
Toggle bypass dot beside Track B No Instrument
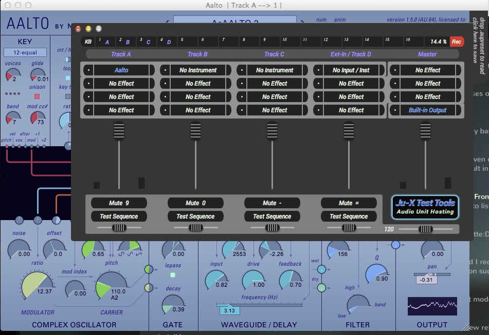pos(165,70)
